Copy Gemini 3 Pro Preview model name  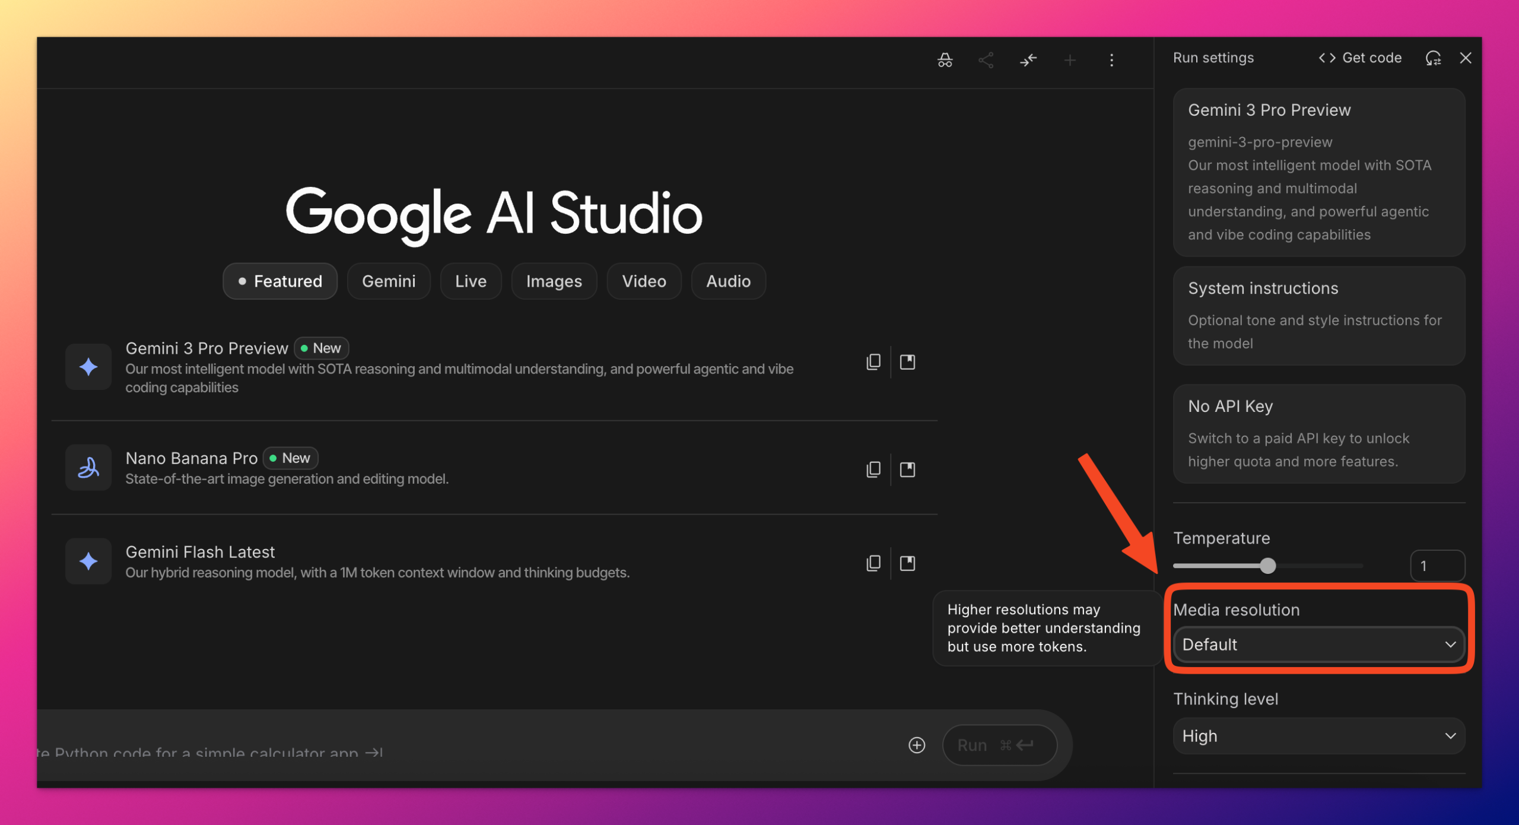point(873,362)
